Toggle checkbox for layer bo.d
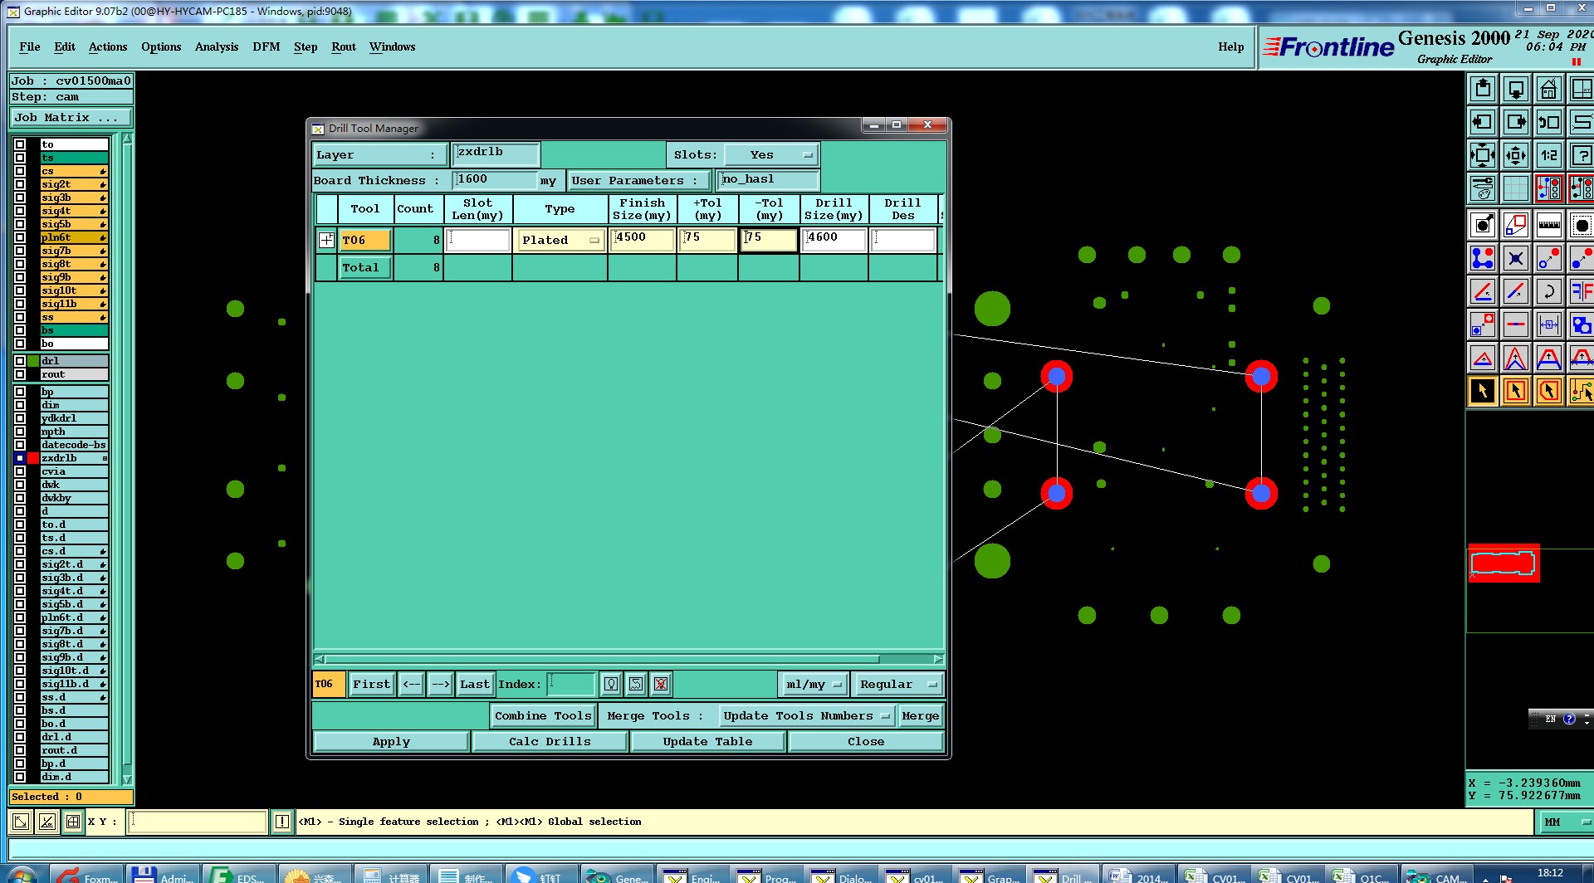Screen dimensions: 1594x883 (20, 724)
